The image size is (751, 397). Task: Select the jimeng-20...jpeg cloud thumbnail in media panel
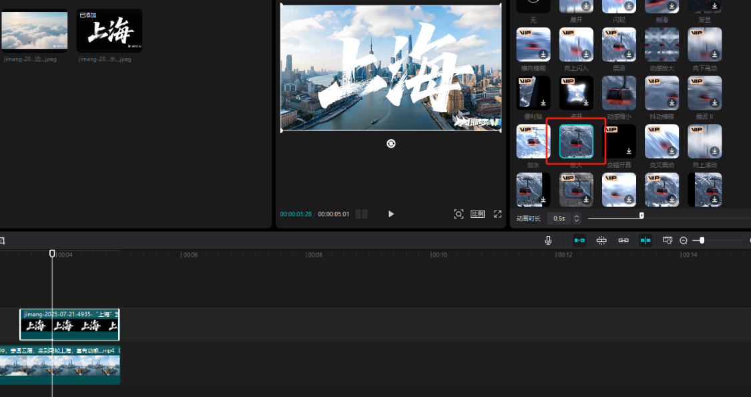[x=34, y=30]
